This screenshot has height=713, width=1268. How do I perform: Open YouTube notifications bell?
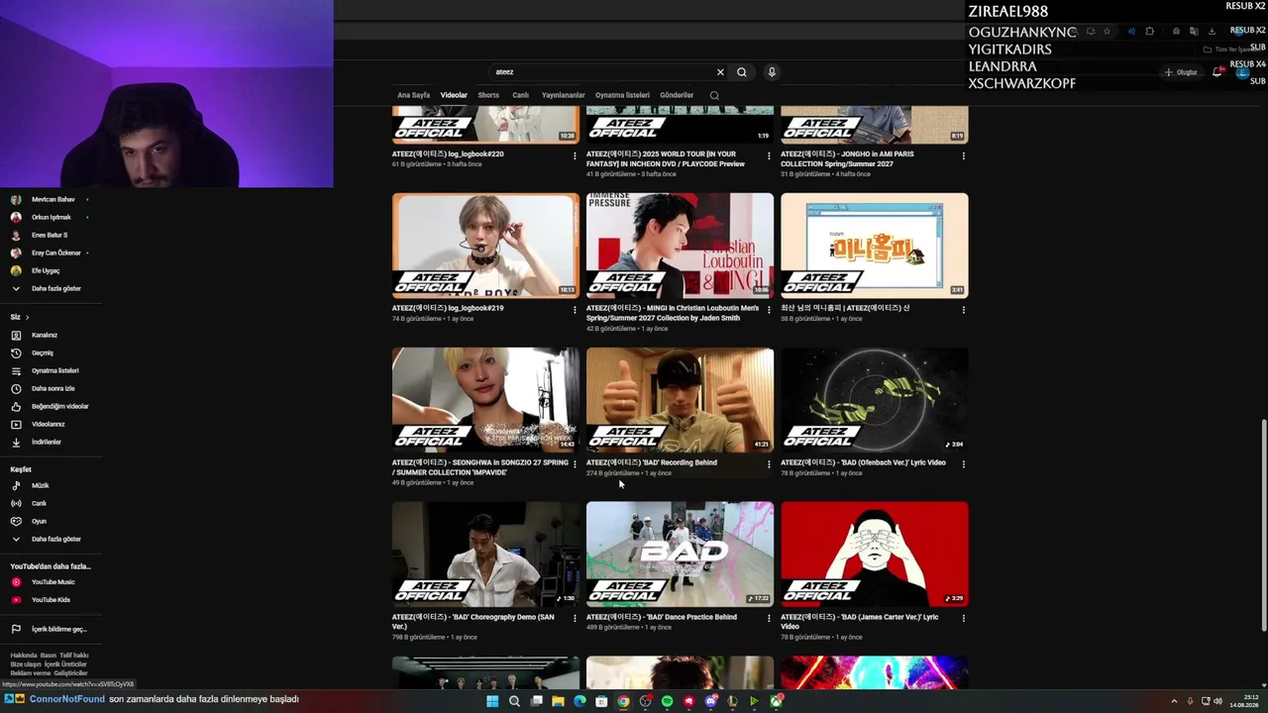pos(1217,72)
